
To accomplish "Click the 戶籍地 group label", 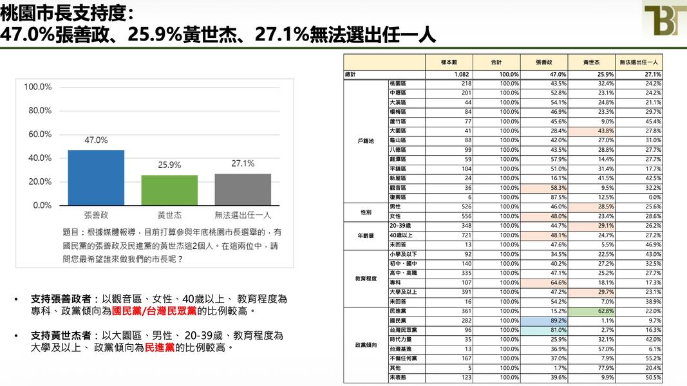I will click(x=366, y=141).
